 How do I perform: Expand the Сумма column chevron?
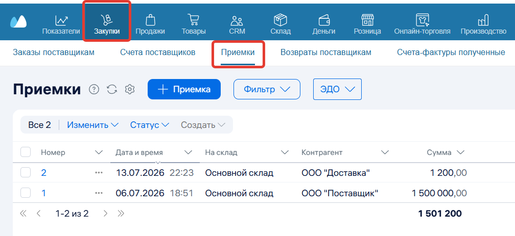tap(460, 152)
